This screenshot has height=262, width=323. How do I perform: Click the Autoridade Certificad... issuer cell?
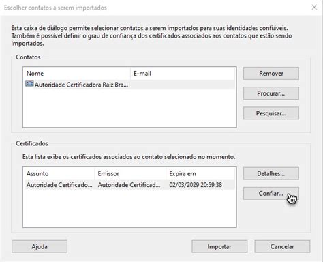129,185
